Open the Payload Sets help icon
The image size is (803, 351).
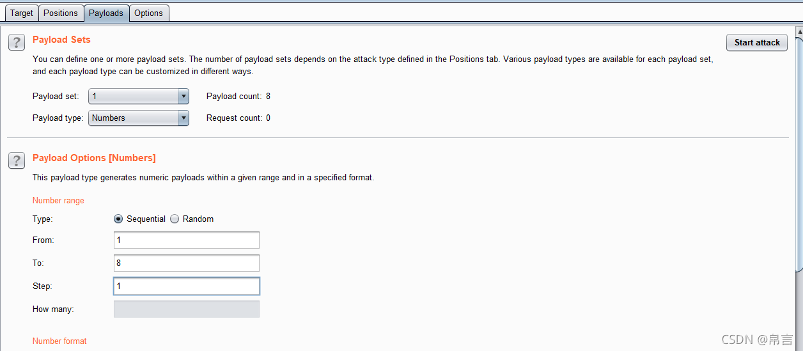[17, 43]
